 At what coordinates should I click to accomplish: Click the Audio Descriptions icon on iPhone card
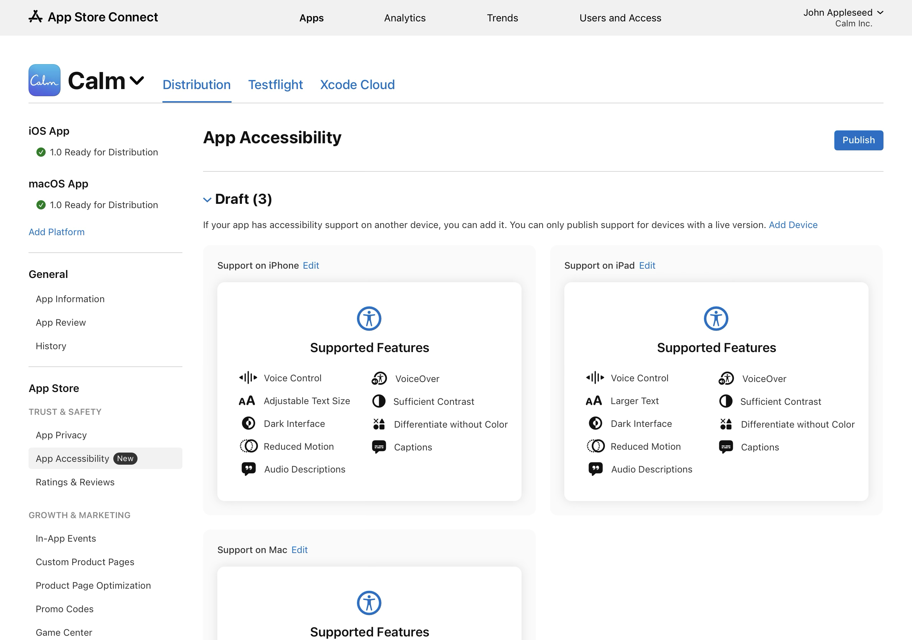click(248, 469)
